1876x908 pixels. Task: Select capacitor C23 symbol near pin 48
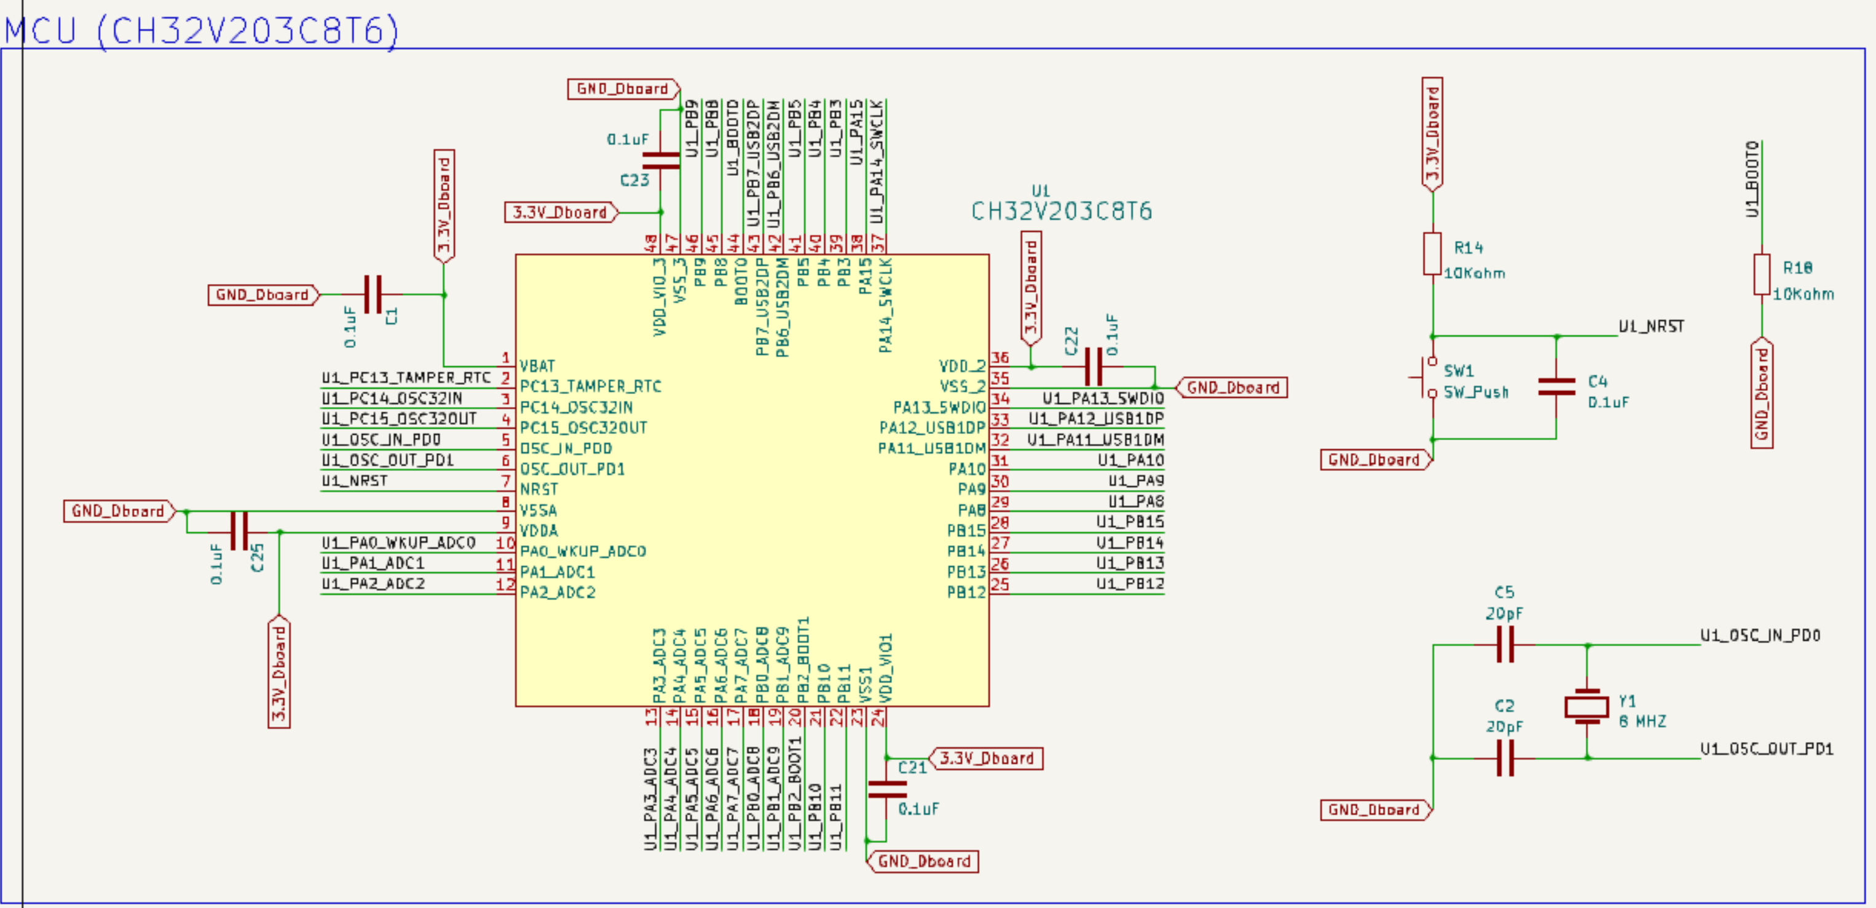tap(661, 161)
